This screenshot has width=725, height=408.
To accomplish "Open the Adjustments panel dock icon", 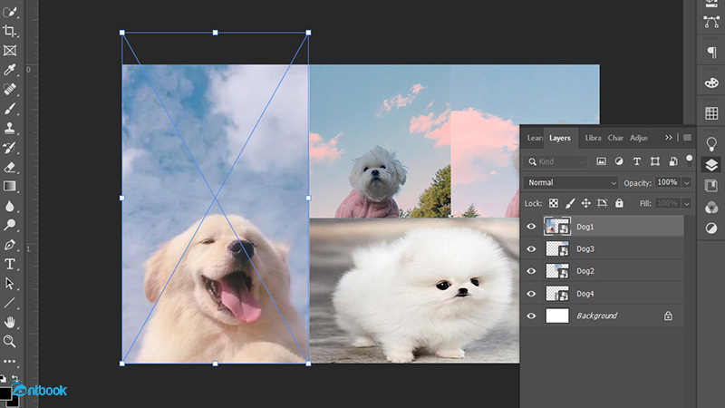I will pos(711,228).
